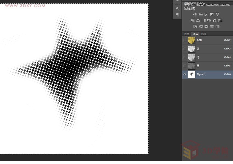Image resolution: width=233 pixels, height=164 pixels.
Task: Click the RGB channel thumbnail
Action: 192,40
